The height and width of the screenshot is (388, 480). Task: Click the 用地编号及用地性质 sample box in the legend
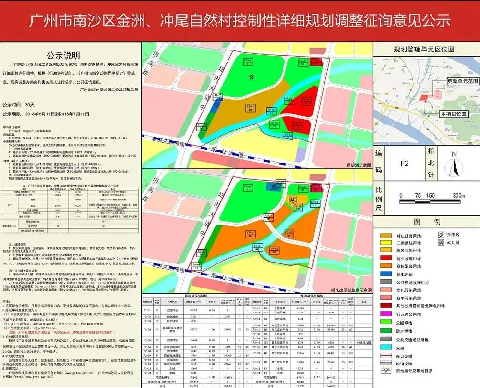(386, 370)
